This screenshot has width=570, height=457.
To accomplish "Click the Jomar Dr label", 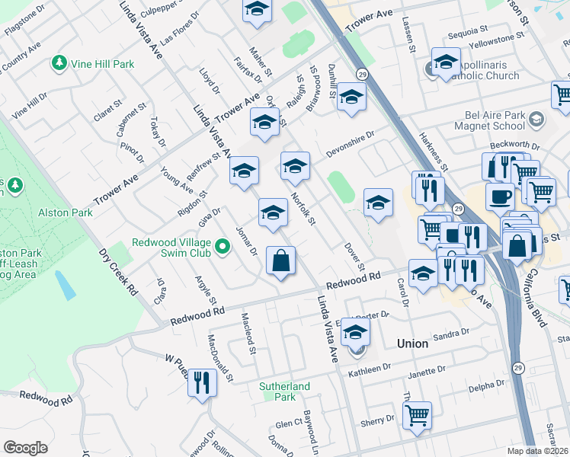I will click(246, 241).
